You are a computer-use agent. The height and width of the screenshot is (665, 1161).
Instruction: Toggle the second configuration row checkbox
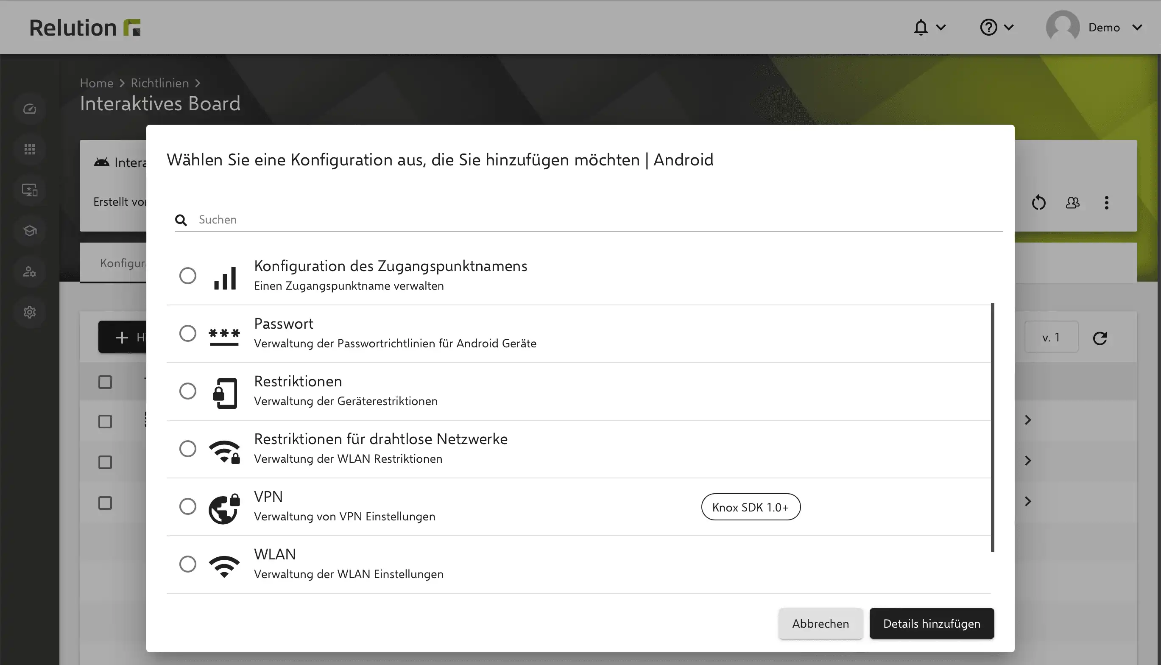(x=105, y=462)
